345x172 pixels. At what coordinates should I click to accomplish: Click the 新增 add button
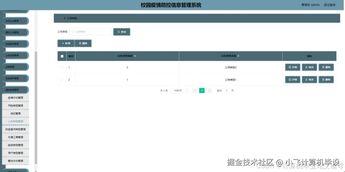tap(66, 43)
